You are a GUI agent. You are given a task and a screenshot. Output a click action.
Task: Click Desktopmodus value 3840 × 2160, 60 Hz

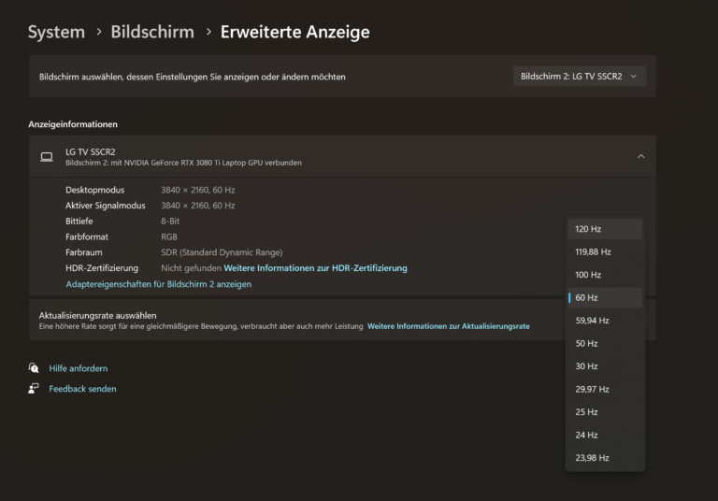pyautogui.click(x=198, y=190)
